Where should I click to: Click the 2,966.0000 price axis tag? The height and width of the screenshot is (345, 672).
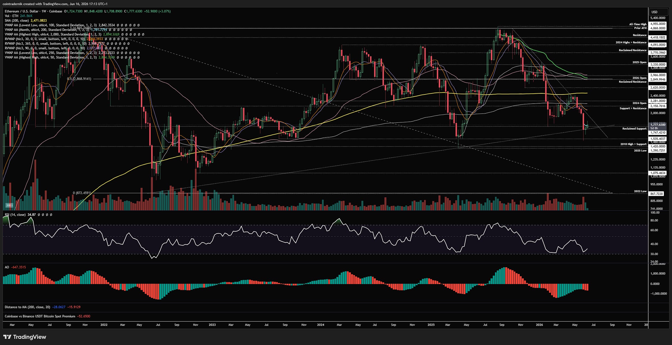pyautogui.click(x=658, y=75)
